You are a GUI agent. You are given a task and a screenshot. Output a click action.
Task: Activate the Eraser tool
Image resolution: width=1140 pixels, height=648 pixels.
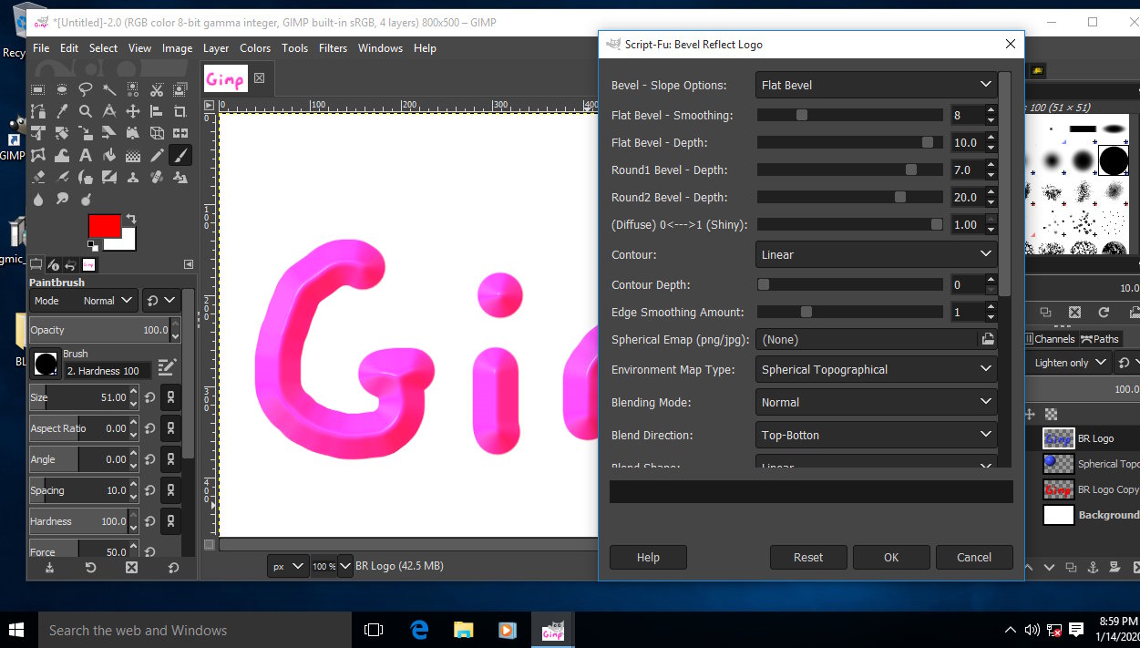point(38,178)
